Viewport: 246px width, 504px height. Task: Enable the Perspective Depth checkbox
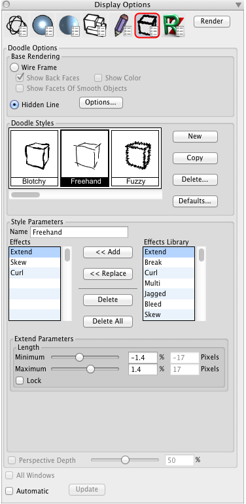[12, 461]
